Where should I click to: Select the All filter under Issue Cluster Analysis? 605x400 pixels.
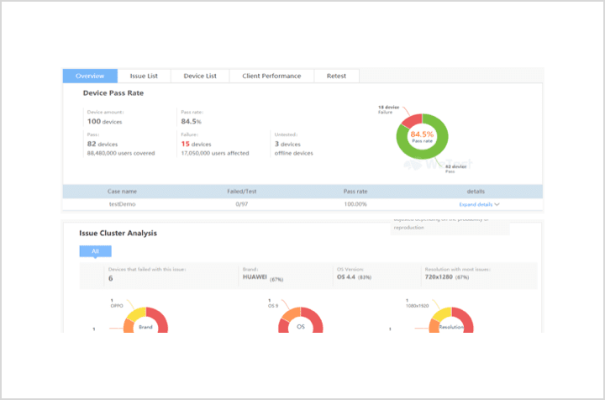[x=95, y=251]
